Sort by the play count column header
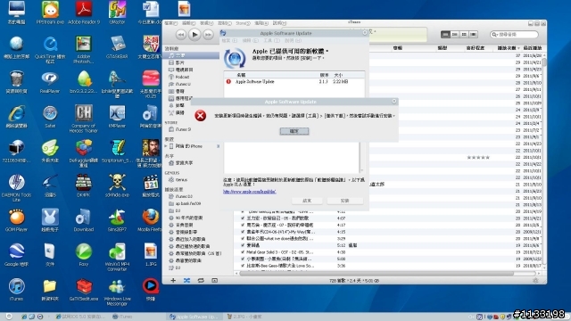 click(x=509, y=48)
